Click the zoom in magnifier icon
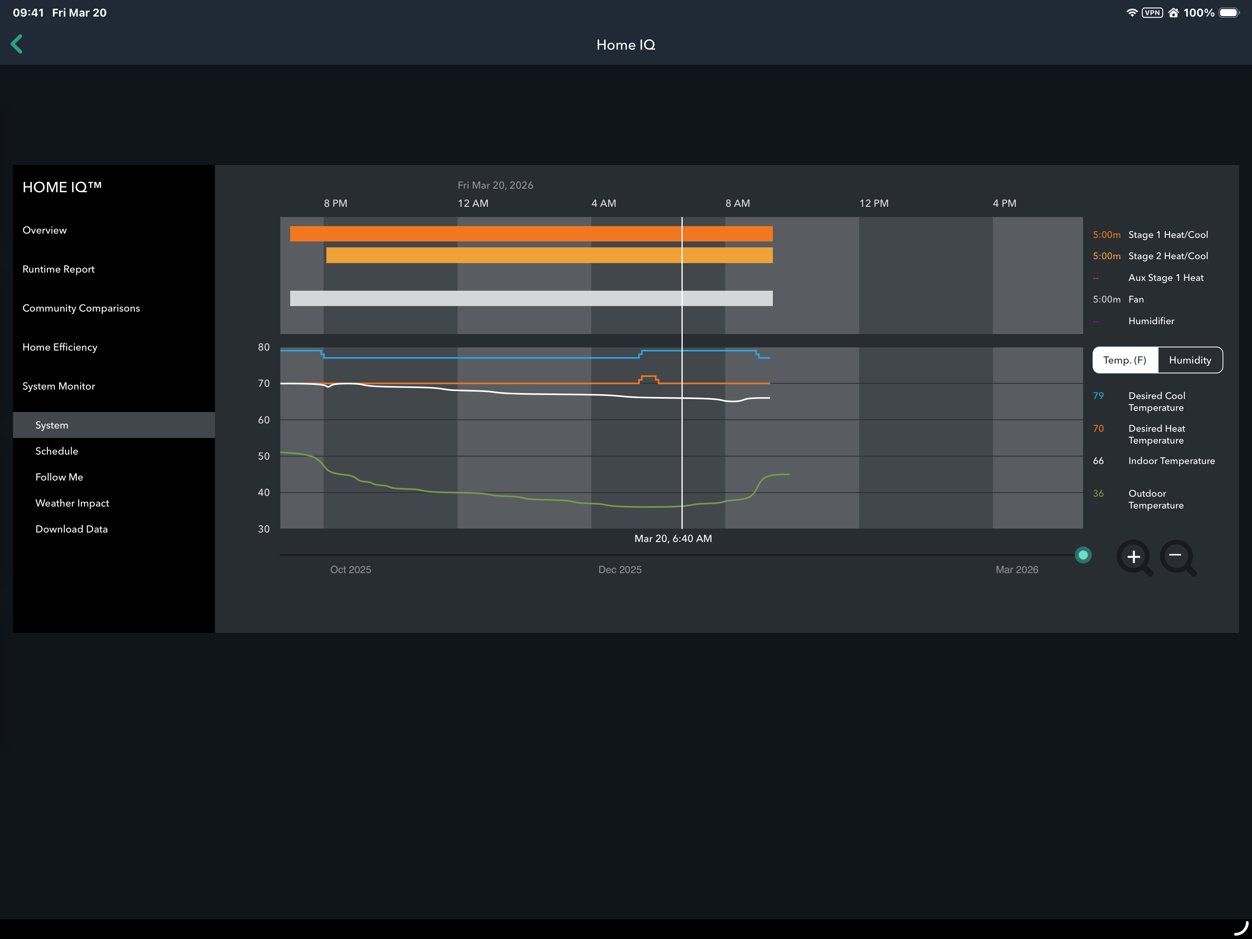This screenshot has height=939, width=1252. pyautogui.click(x=1133, y=557)
